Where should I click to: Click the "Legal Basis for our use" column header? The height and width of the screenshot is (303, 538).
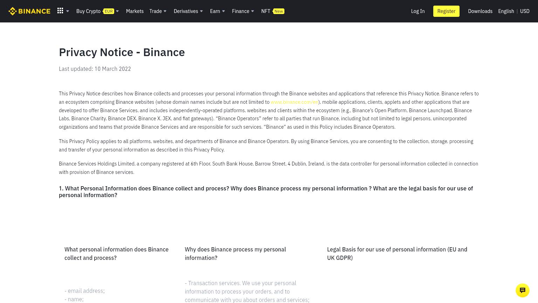tap(397, 254)
